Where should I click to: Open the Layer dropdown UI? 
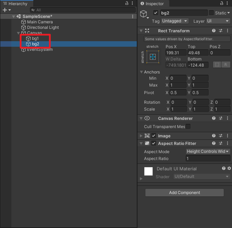pyautogui.click(x=218, y=21)
